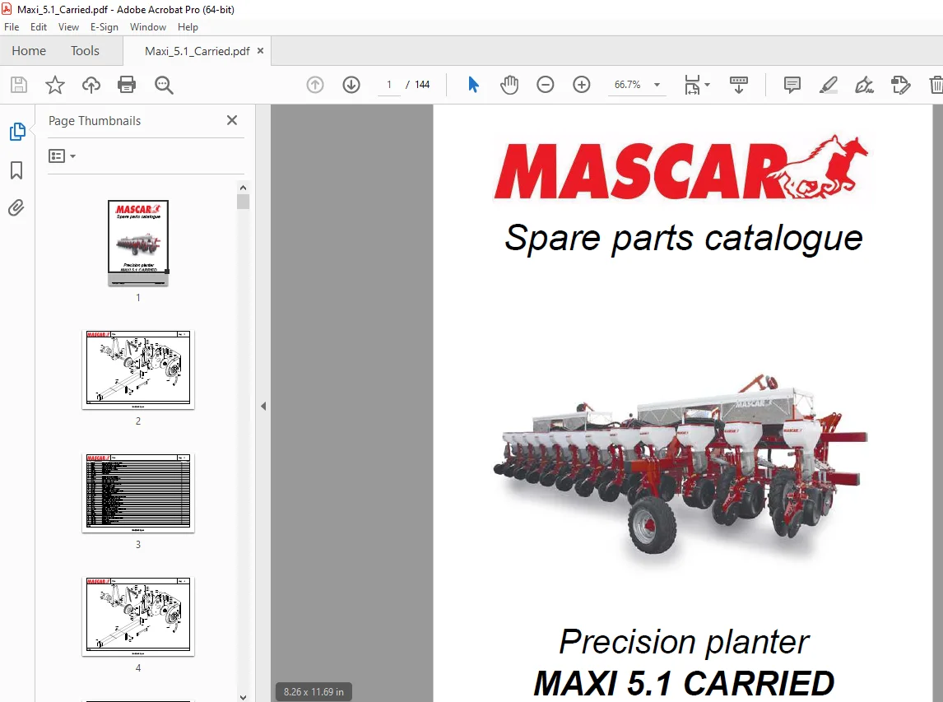Click the thumbnails scrollbar thumb
The image size is (943, 702).
[x=243, y=202]
